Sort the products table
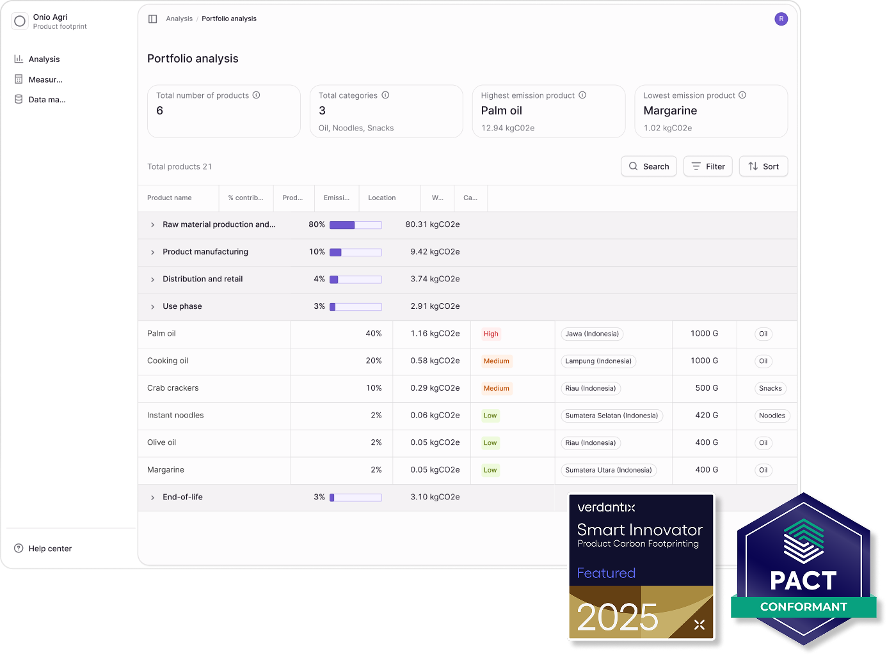 (x=763, y=166)
